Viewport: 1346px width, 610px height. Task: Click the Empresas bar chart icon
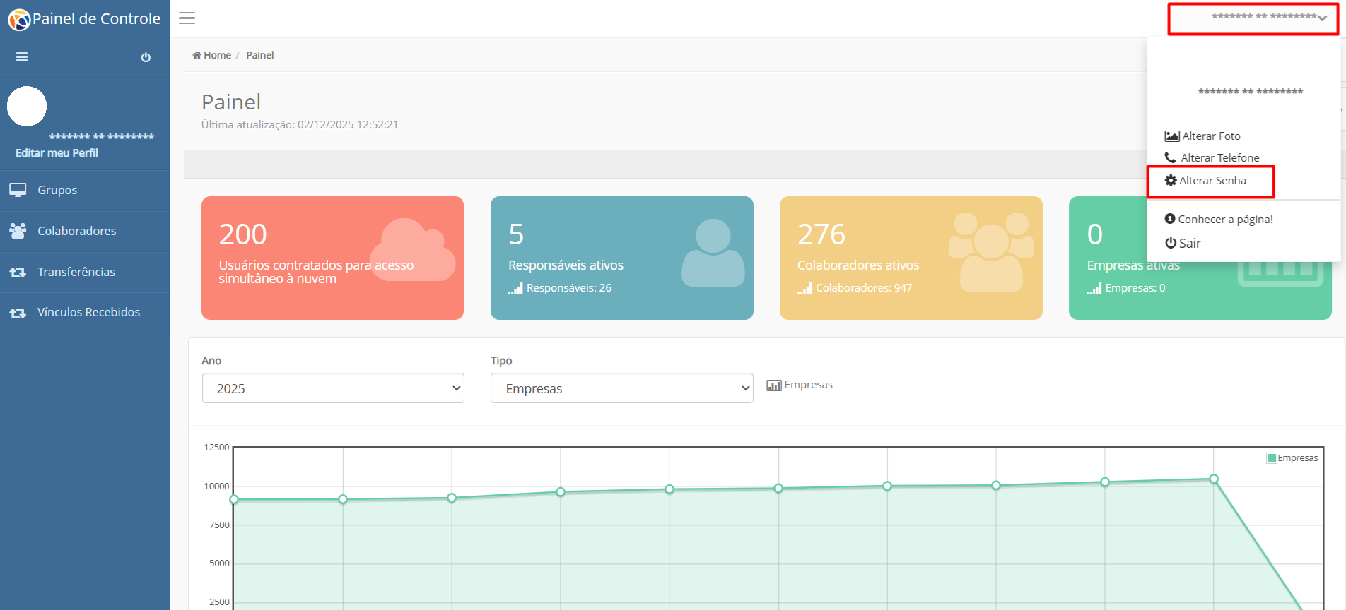(774, 385)
